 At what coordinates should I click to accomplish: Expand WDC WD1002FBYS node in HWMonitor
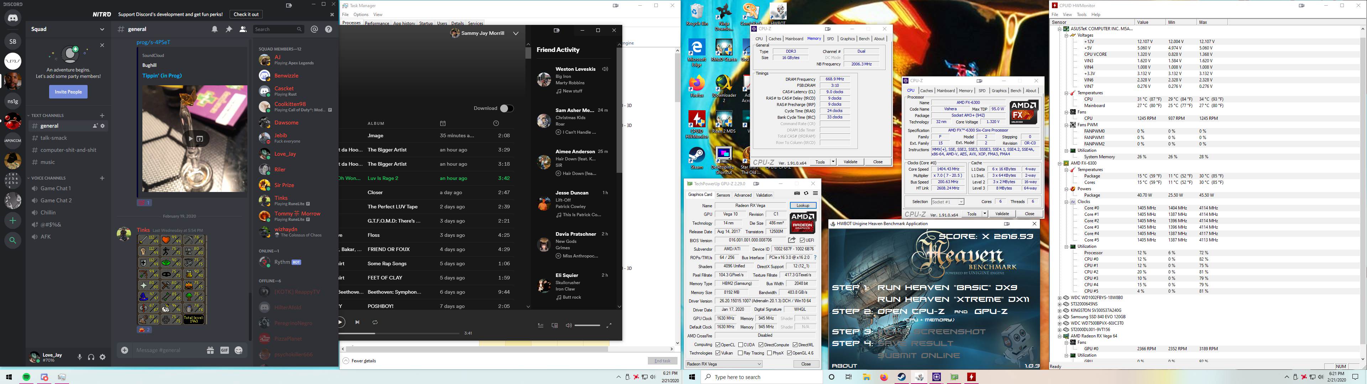1060,298
